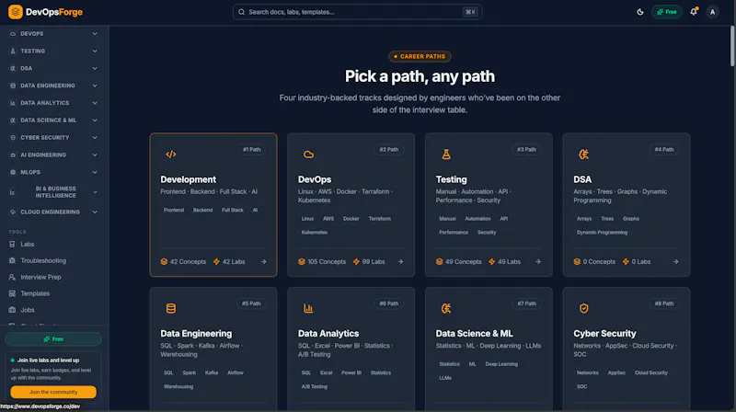Viewport: 736px width, 412px height.
Task: Click the Development code brackets icon
Action: point(171,154)
